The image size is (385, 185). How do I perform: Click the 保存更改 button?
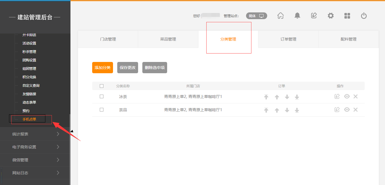click(128, 68)
